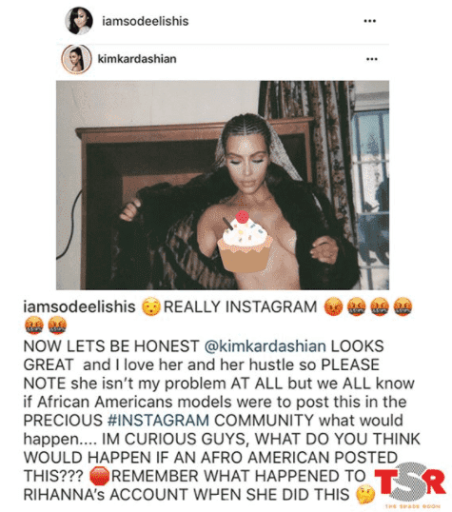Click the main reposted photo
The height and width of the screenshot is (512, 452).
(x=223, y=186)
